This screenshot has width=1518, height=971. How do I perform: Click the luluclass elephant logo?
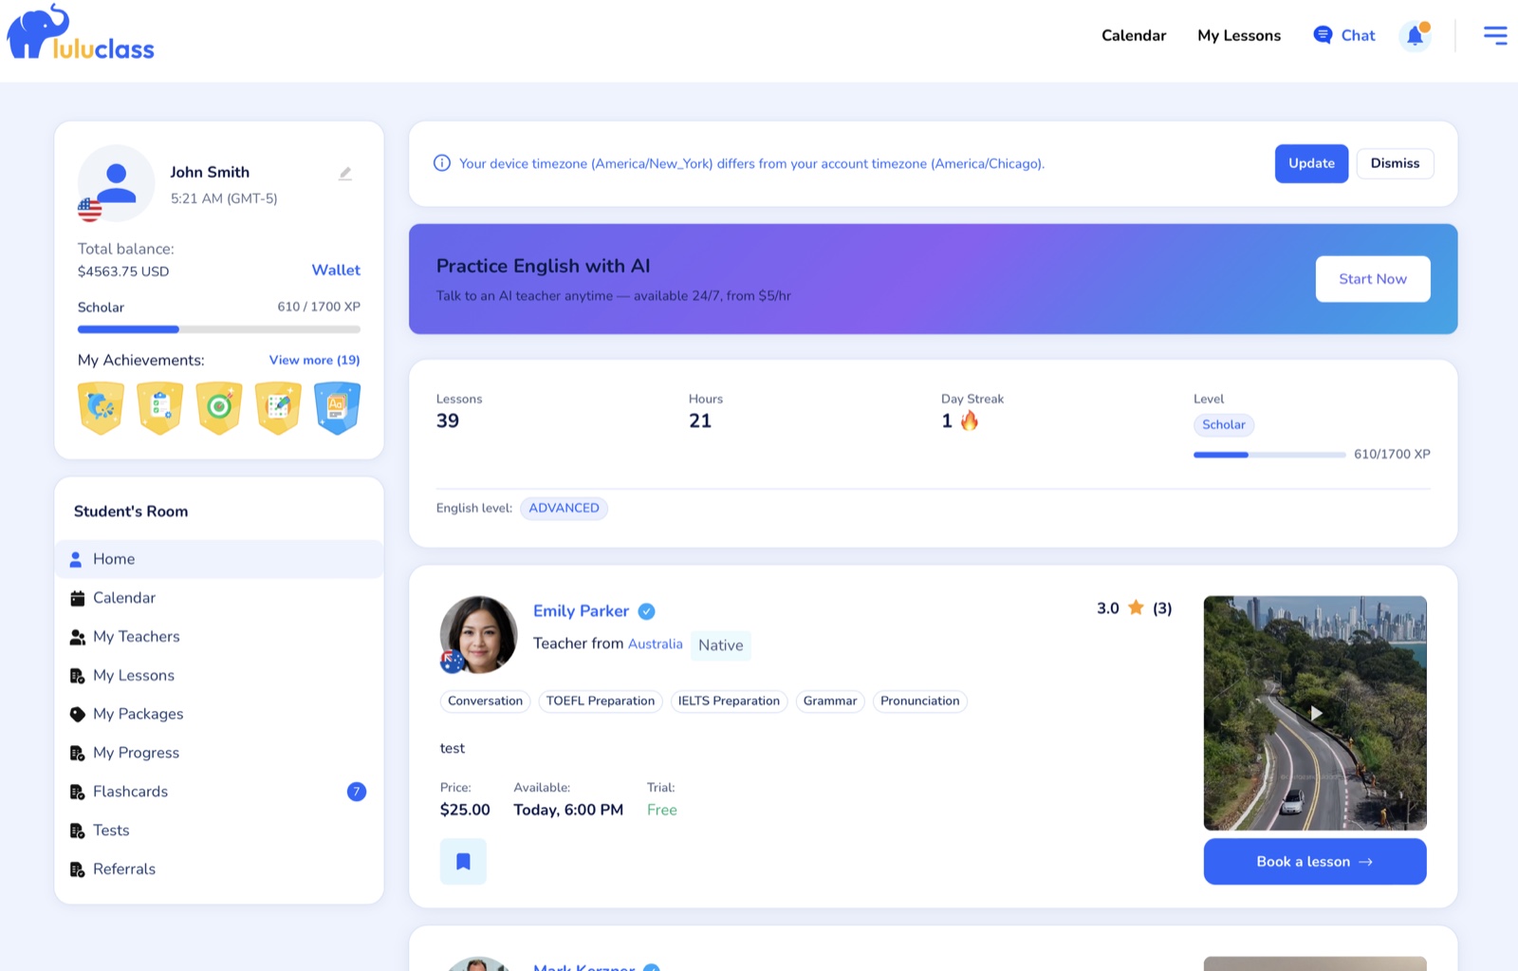tap(81, 33)
